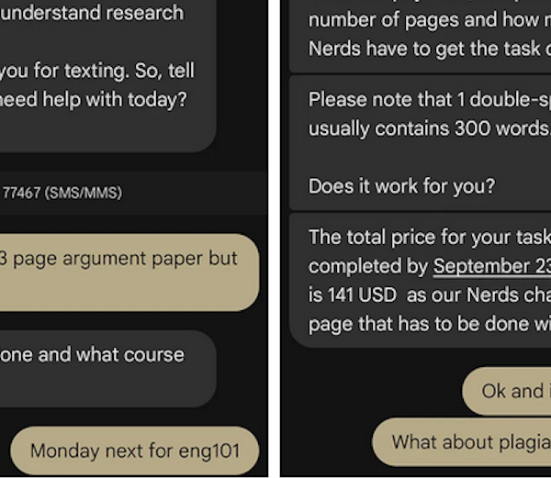This screenshot has width=551, height=478.
Task: Tap the "one and what course" received message
Action: click(92, 355)
